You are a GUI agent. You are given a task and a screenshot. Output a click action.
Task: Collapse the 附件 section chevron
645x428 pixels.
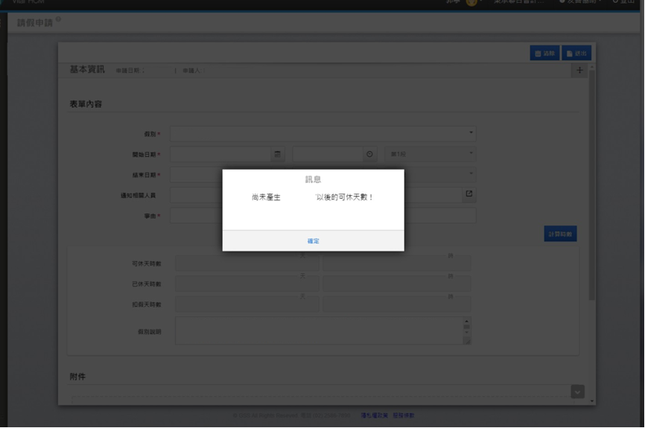(x=577, y=392)
